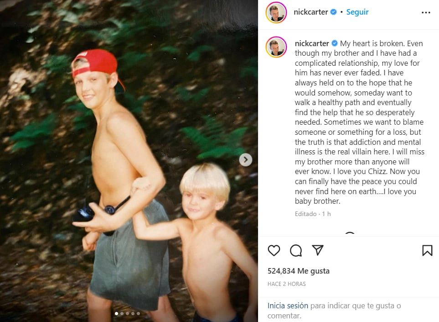Jump to the second carousel dot indicator
Viewport: 439px width, 322px height.
coord(122,313)
